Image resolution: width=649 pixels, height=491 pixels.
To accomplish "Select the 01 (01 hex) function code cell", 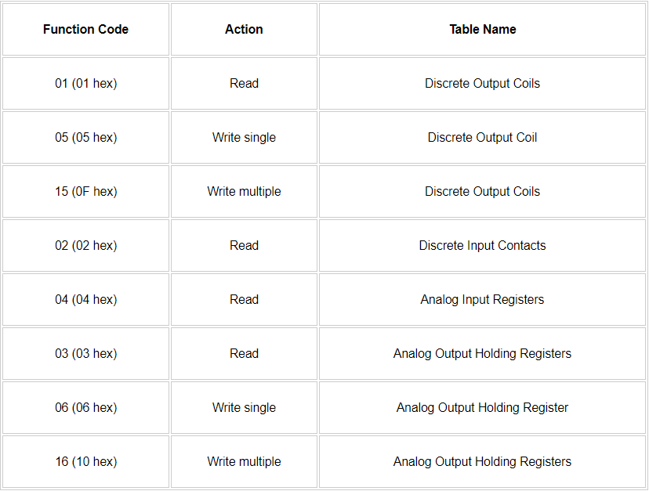I will [85, 83].
